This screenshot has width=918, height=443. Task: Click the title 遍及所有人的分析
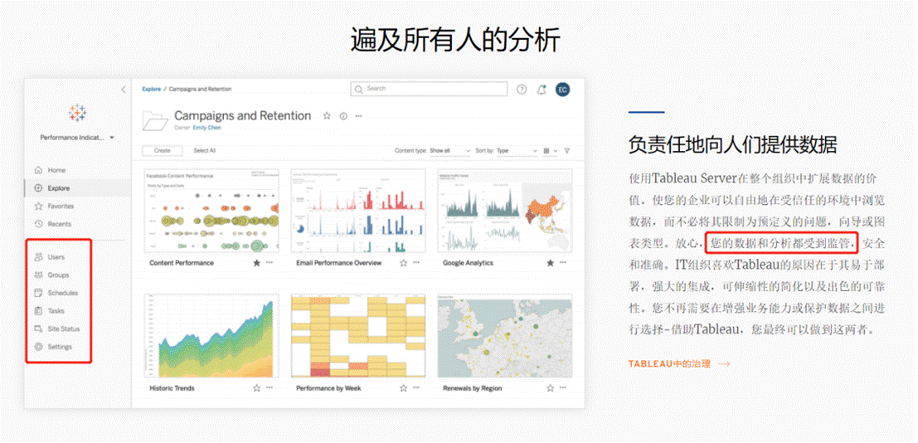pos(455,40)
